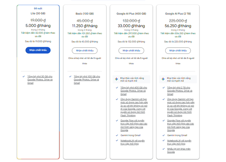Viewport: 226px width, 162px height.
Task: Click Khai thác các tính năng banner, 400 GB plan
Action: pos(131,79)
